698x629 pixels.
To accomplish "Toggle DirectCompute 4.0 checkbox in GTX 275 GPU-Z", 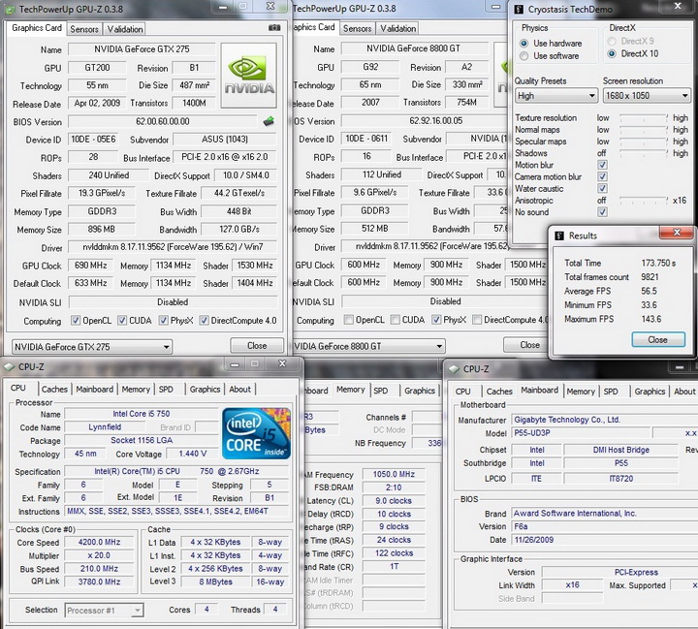I will pyautogui.click(x=204, y=321).
